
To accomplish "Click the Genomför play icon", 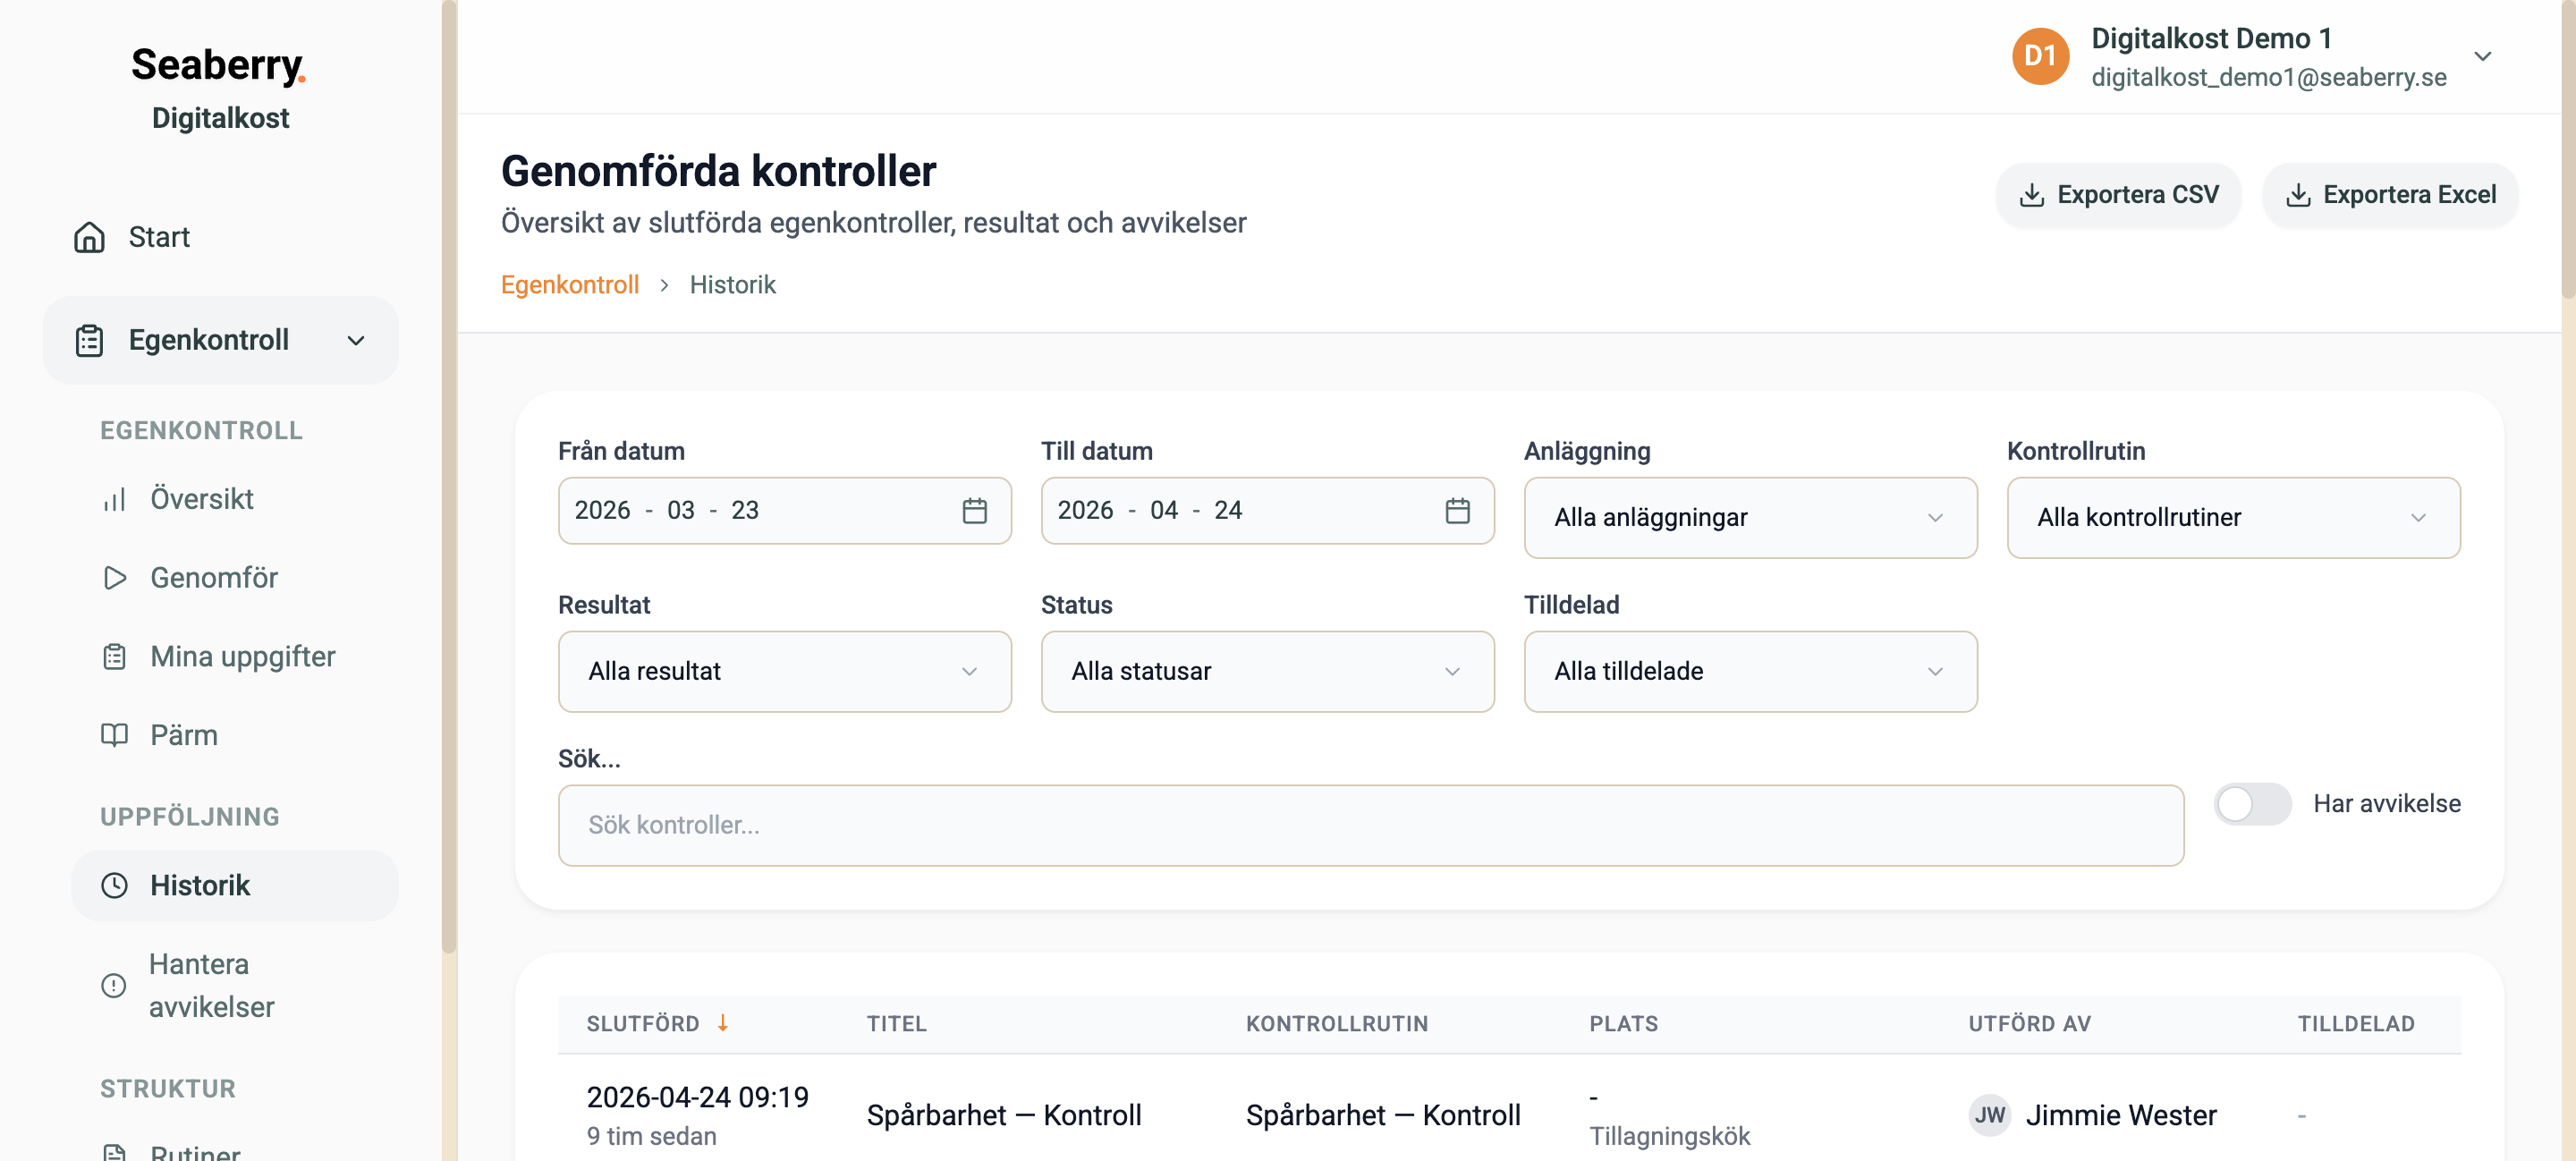I will pos(114,578).
